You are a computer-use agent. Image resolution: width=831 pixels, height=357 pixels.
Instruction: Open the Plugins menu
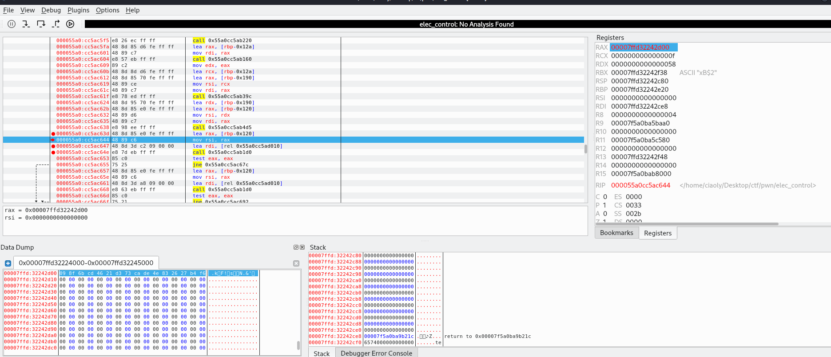coord(78,10)
